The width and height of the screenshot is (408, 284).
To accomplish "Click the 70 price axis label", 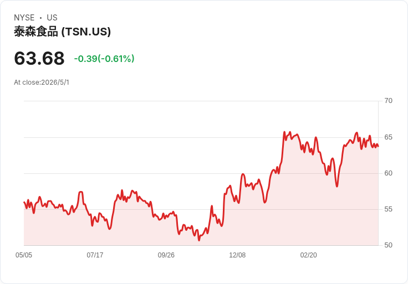I will (389, 101).
